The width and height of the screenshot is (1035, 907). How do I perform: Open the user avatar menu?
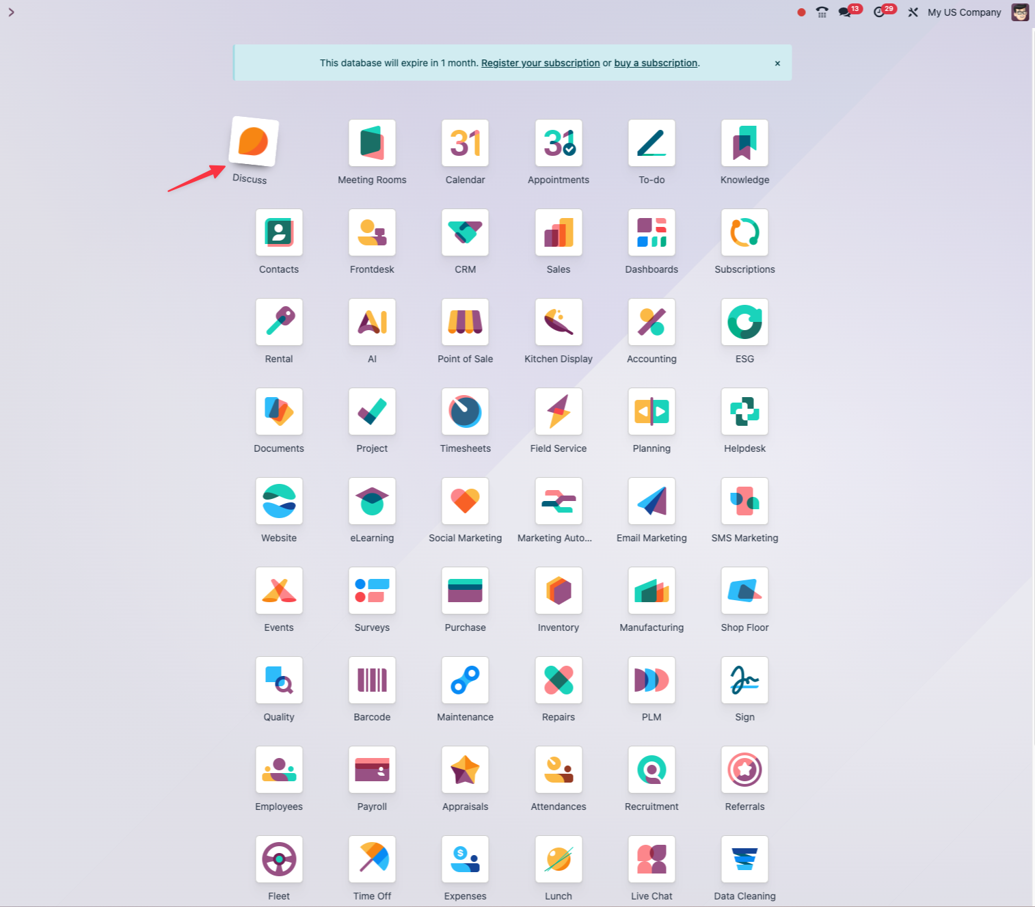click(1020, 12)
